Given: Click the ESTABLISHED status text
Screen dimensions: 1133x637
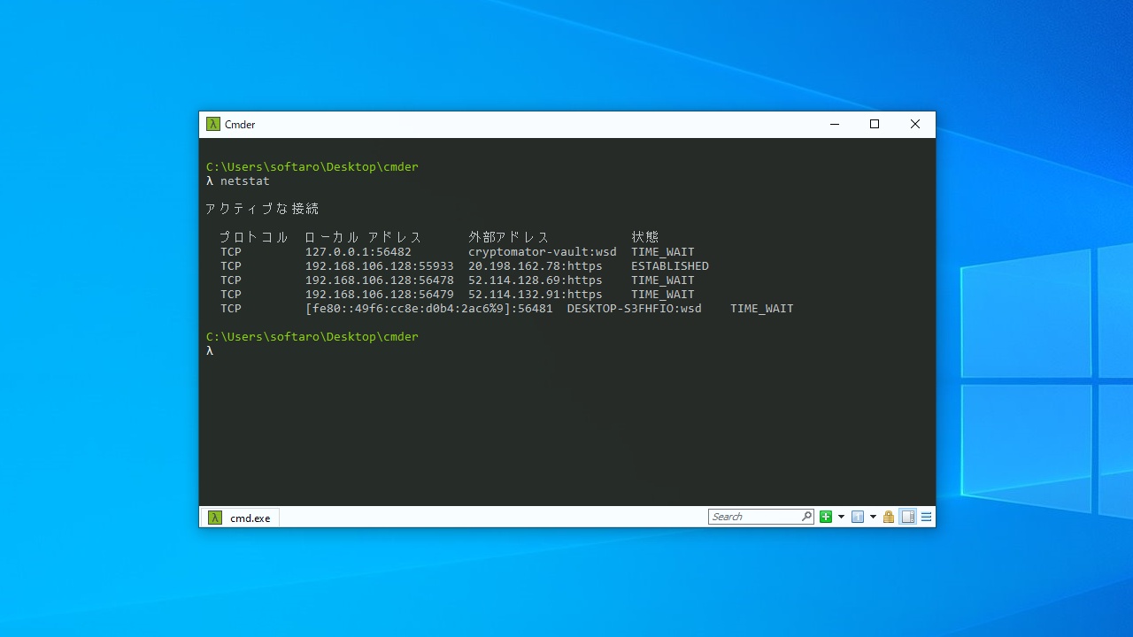Looking at the screenshot, I should pyautogui.click(x=670, y=266).
